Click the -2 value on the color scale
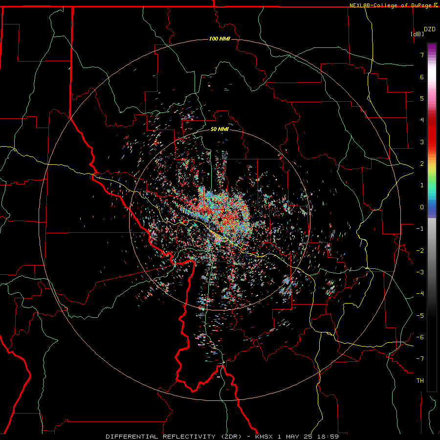The width and height of the screenshot is (440, 440). (x=420, y=250)
